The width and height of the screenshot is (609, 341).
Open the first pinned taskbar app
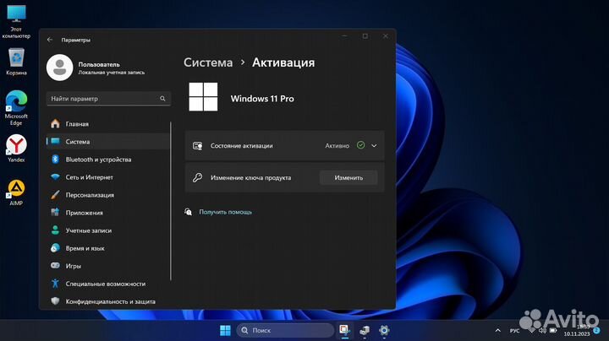pyautogui.click(x=344, y=330)
